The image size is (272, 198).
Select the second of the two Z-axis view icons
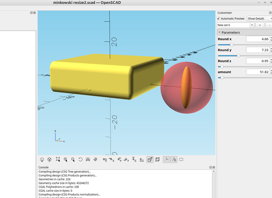141,159
